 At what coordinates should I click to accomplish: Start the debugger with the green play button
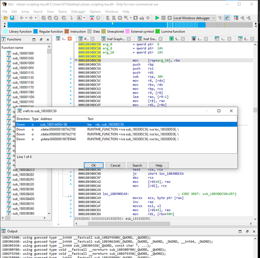pos(157,18)
